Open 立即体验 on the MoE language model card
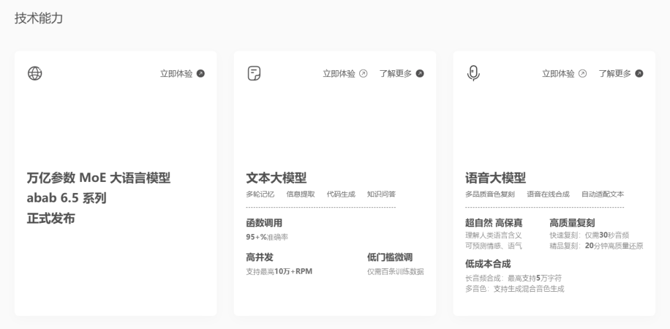Viewport: 670px width, 329px height. click(176, 74)
